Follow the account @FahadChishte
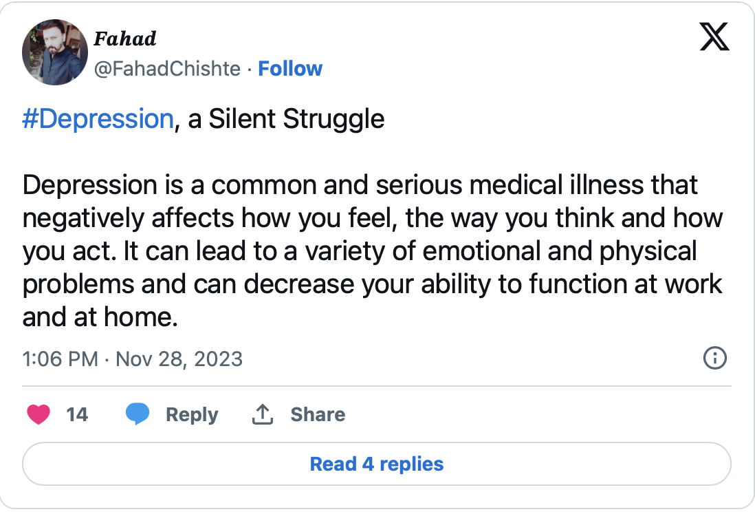This screenshot has height=512, width=755. pyautogui.click(x=290, y=68)
